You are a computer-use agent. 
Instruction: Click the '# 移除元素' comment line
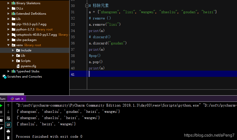(99, 6)
